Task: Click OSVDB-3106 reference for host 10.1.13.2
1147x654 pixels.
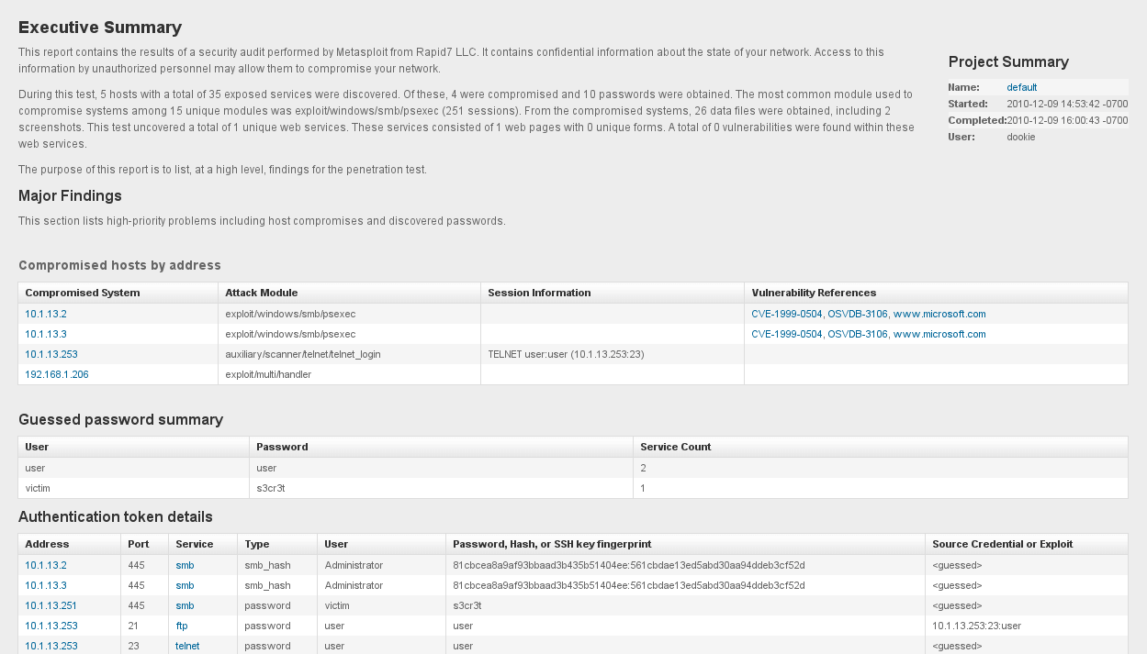Action: pos(857,314)
